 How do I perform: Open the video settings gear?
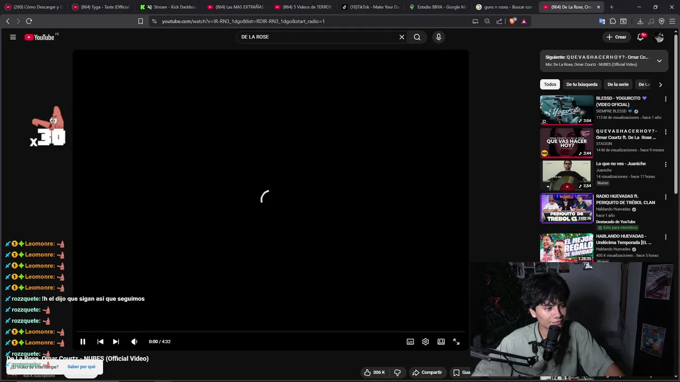pyautogui.click(x=426, y=342)
